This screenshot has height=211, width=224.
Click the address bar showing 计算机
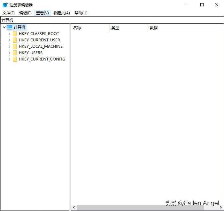click(112, 20)
